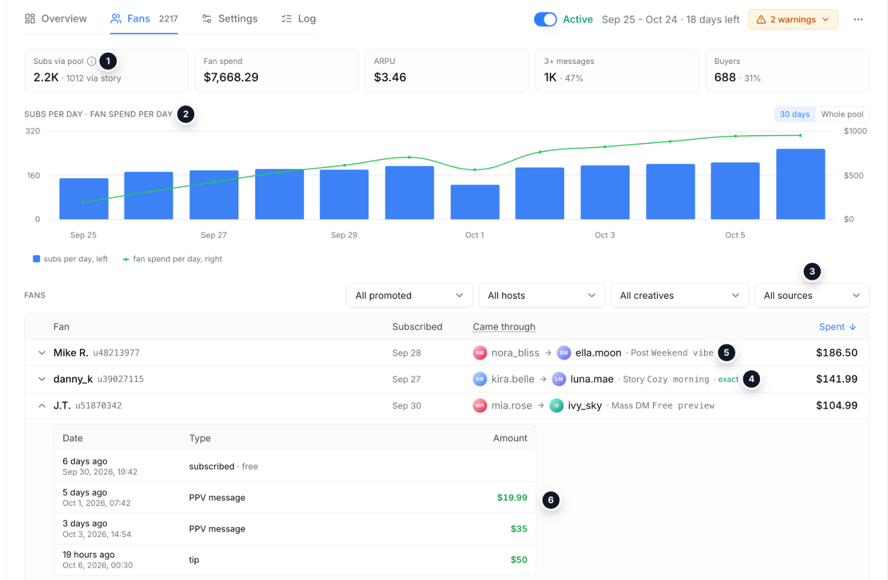This screenshot has width=888, height=580.
Task: Expand the Mike R. fan row
Action: [x=42, y=353]
